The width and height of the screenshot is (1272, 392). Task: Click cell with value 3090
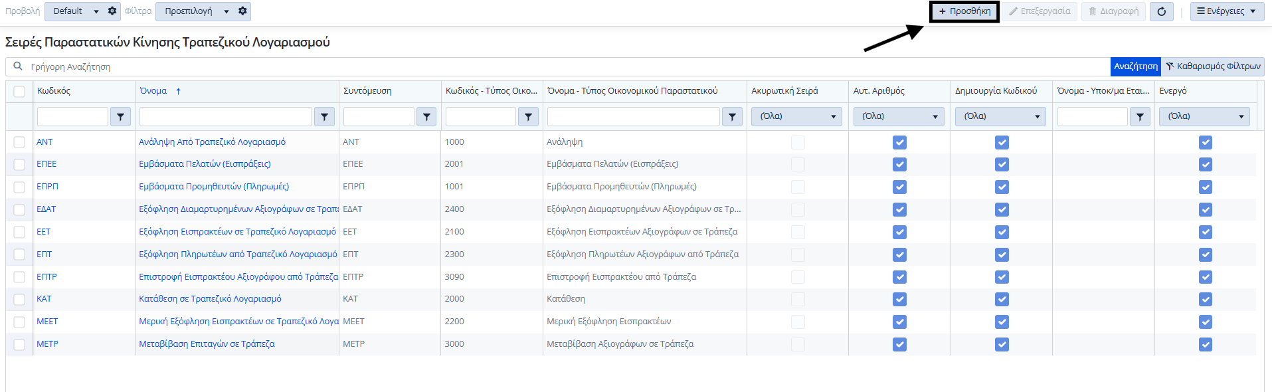click(454, 277)
